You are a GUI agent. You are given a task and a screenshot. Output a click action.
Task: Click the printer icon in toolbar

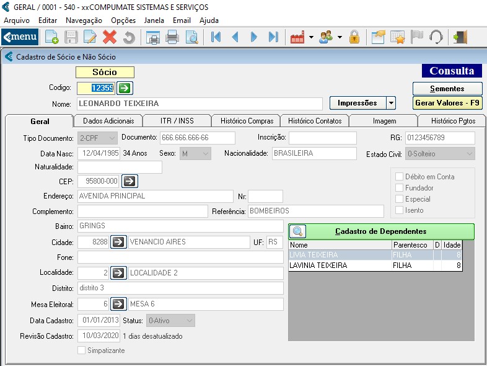(x=172, y=37)
